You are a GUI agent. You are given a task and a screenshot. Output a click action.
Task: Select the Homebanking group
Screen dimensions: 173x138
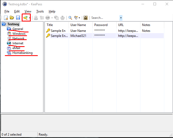(23, 53)
